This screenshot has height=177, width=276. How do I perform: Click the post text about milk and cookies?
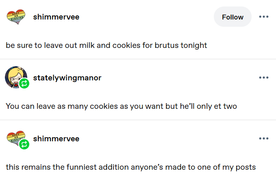coord(106,45)
